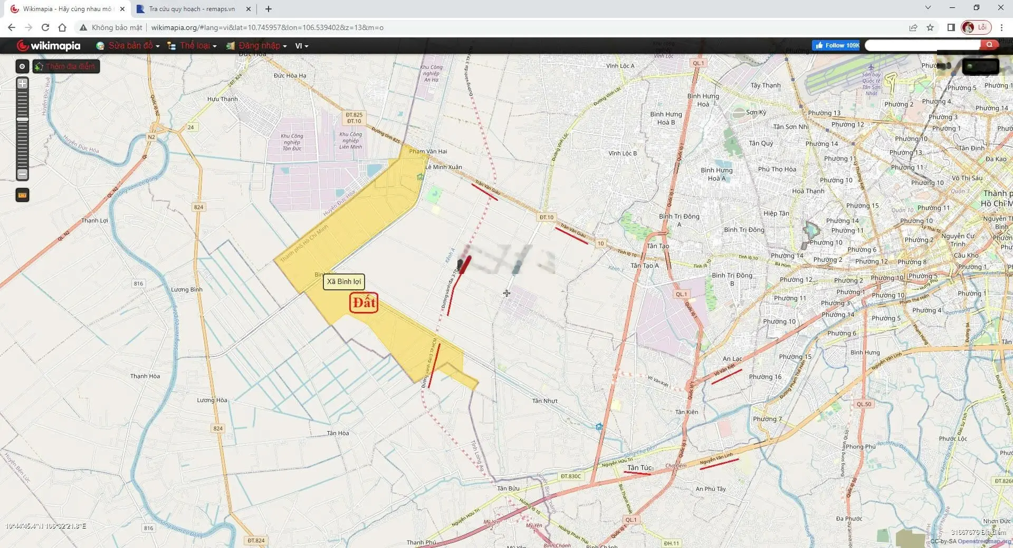The width and height of the screenshot is (1013, 548).
Task: Click the airport plane icon on map
Action: [871, 67]
